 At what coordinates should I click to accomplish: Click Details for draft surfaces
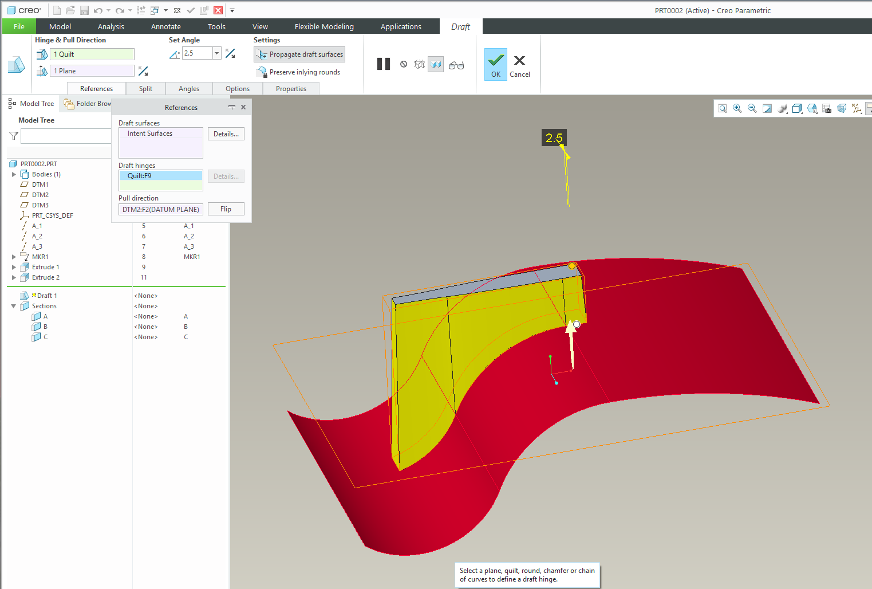pyautogui.click(x=226, y=133)
